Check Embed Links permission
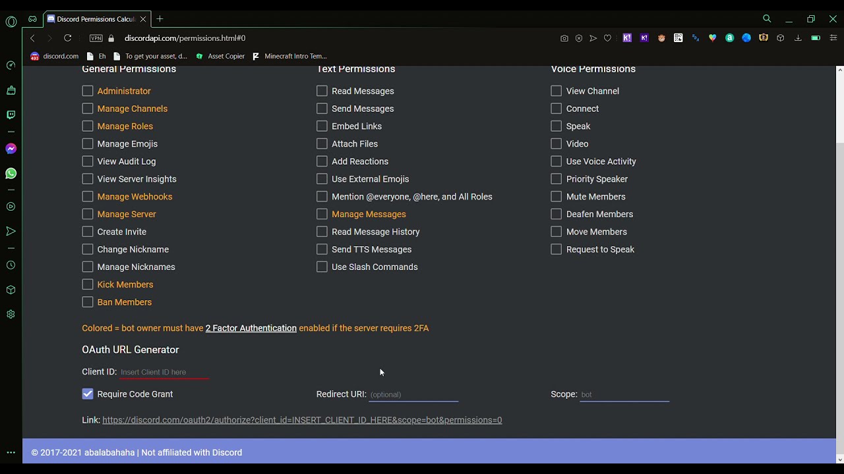Screen dimensions: 844x474 pyautogui.click(x=322, y=126)
